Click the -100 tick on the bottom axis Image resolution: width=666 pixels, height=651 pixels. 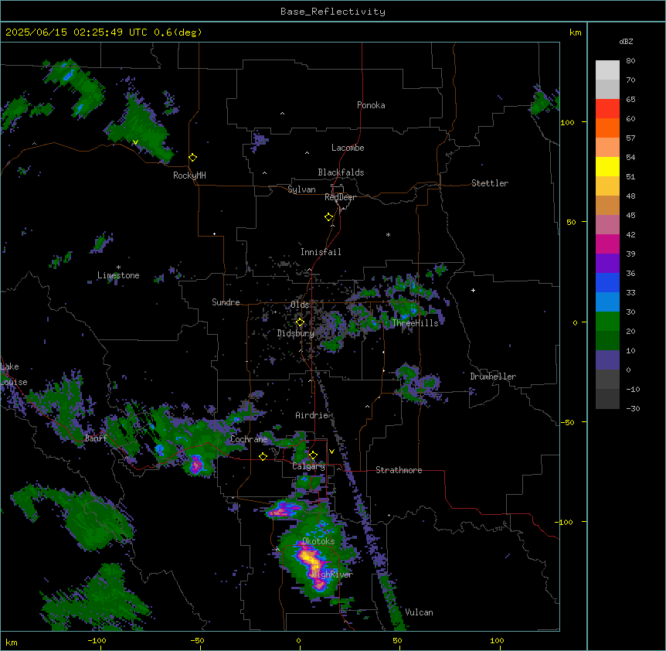click(97, 640)
